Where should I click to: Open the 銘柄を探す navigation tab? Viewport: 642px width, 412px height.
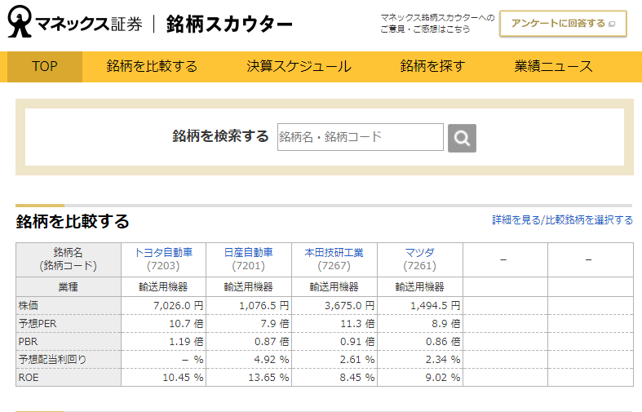433,66
